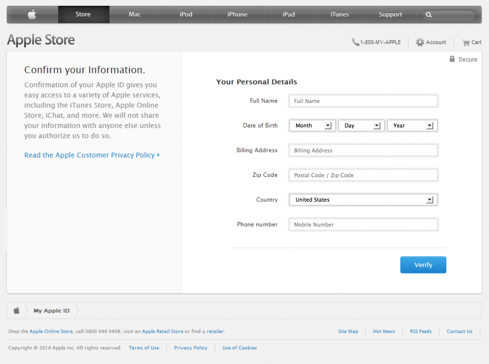The width and height of the screenshot is (489, 364).
Task: Click the Apple Store page heading
Action: tap(41, 40)
